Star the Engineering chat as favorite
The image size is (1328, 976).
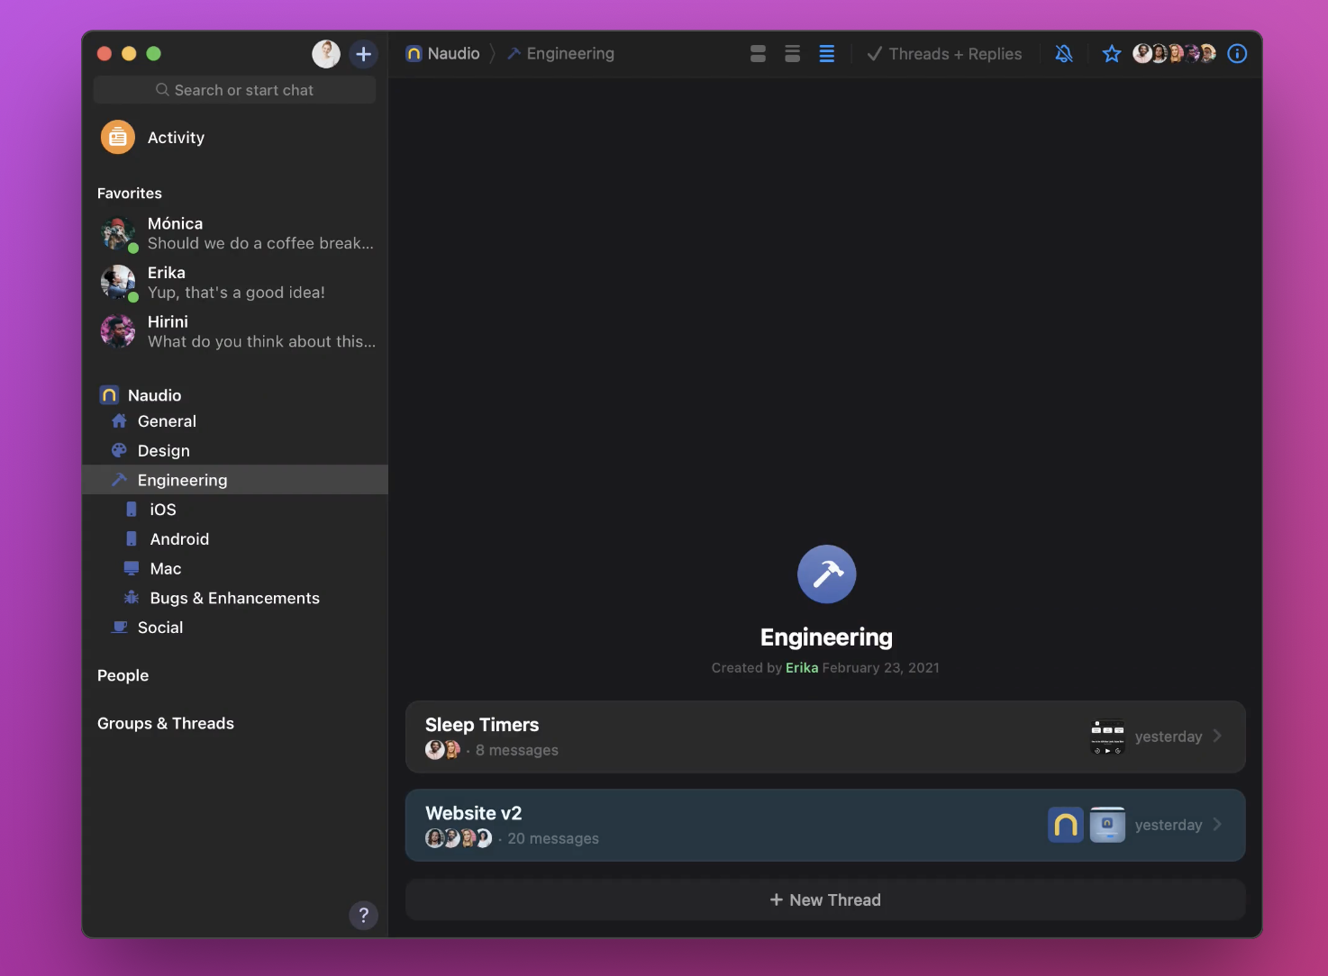tap(1111, 54)
